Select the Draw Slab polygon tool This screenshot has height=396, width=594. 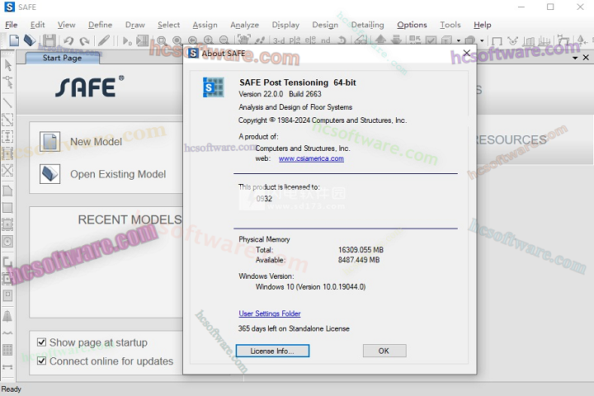[x=7, y=191]
